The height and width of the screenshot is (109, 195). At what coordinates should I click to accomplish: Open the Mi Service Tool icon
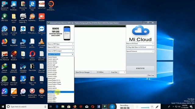(41, 93)
